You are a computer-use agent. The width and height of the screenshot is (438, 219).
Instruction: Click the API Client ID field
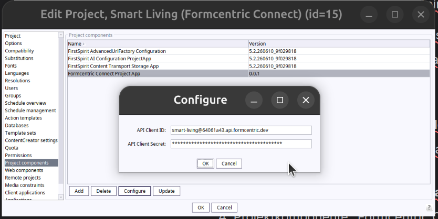pyautogui.click(x=241, y=130)
